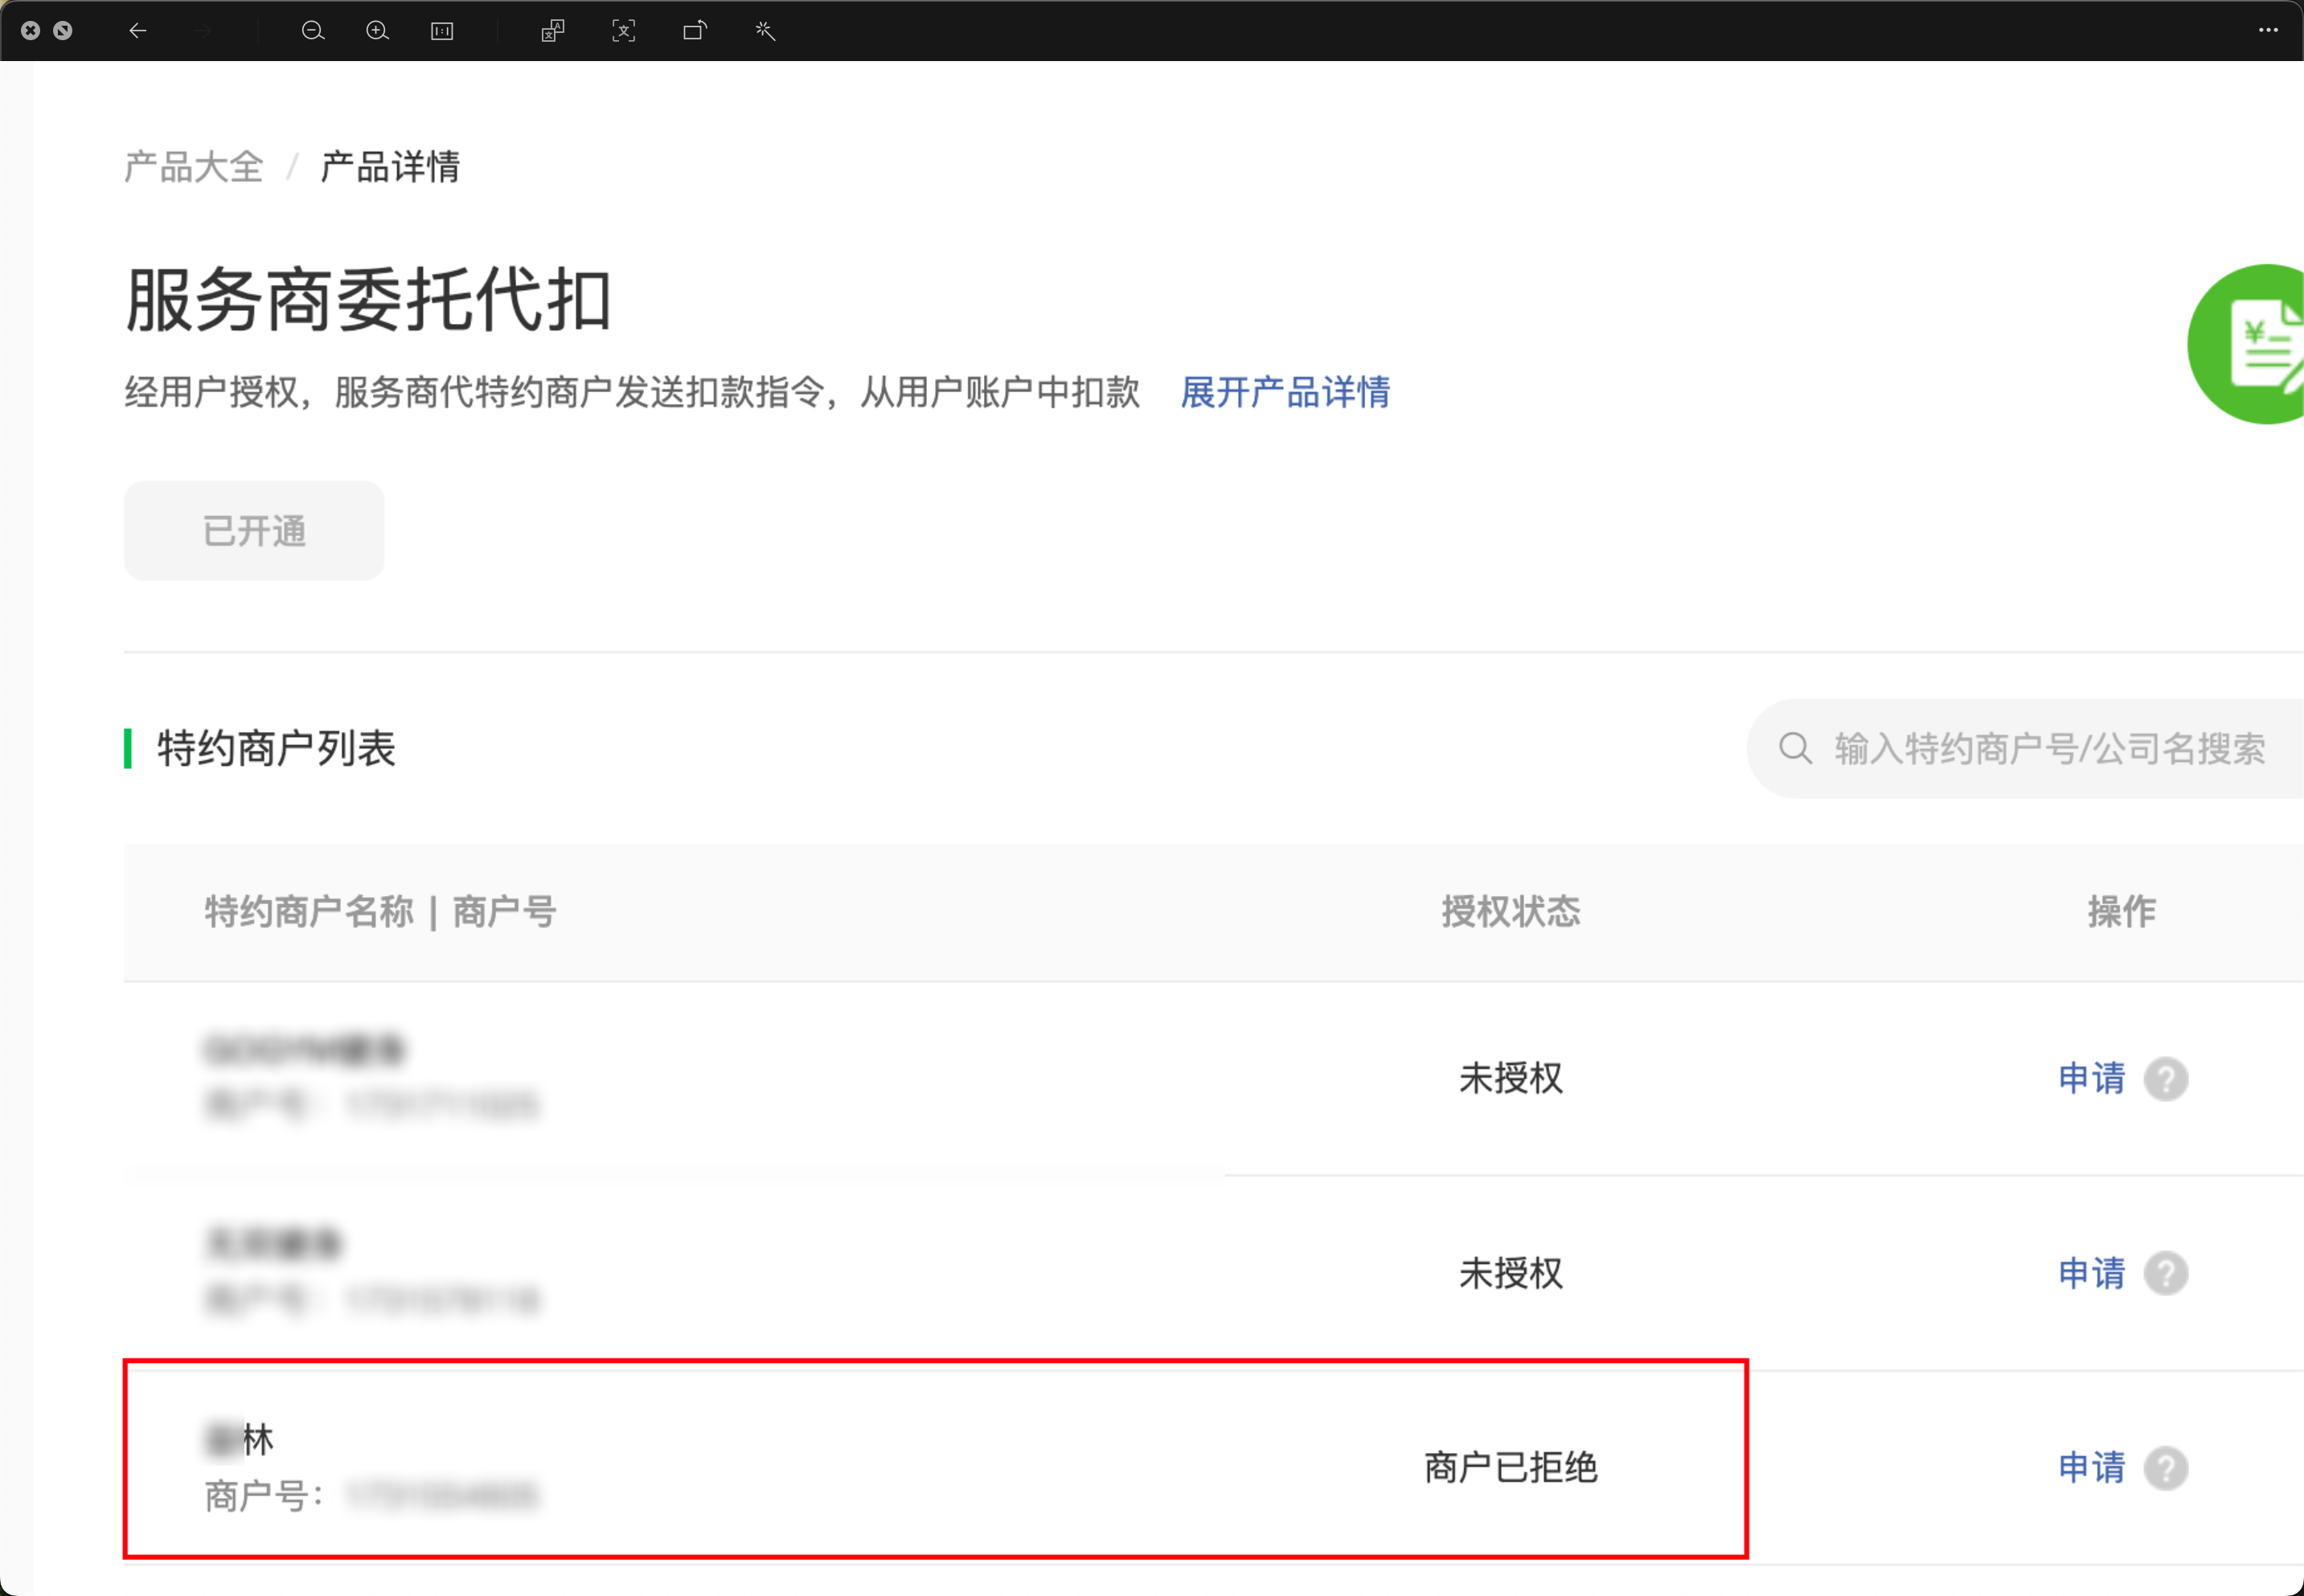Click the translate image icon
Screen dimensions: 2304x1596
coord(553,31)
